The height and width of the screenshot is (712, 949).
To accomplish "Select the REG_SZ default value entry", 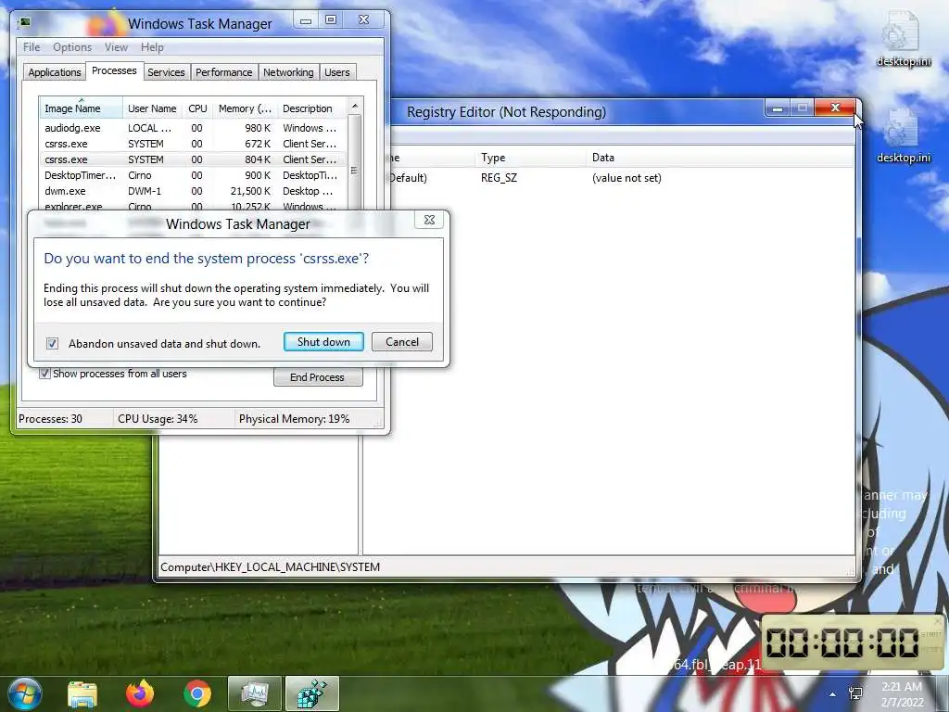I will 499,178.
